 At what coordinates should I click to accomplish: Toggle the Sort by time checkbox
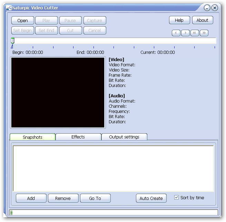click(176, 197)
